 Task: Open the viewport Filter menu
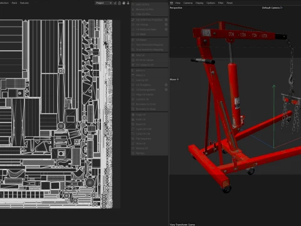(221, 3)
